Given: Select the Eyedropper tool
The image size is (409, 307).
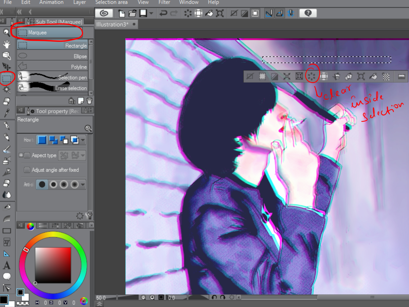Looking at the screenshot, I should [x=6, y=113].
